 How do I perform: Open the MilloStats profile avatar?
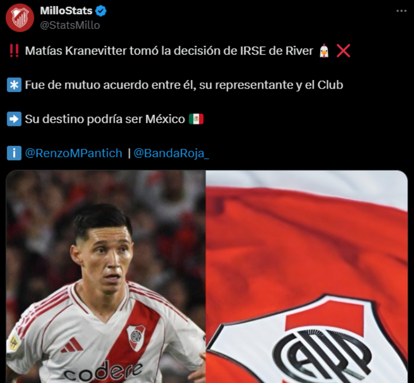20,18
